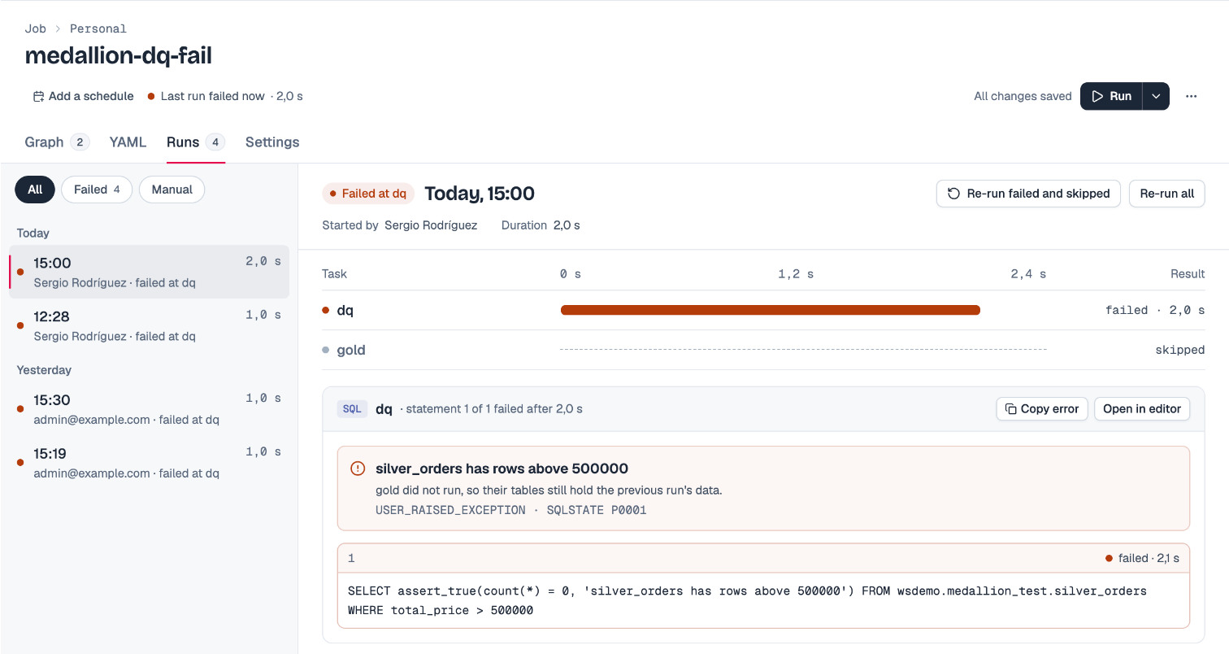Click the "Started by Sergio Rodríguez" text
Viewport: 1229px width, 654px height.
[400, 225]
